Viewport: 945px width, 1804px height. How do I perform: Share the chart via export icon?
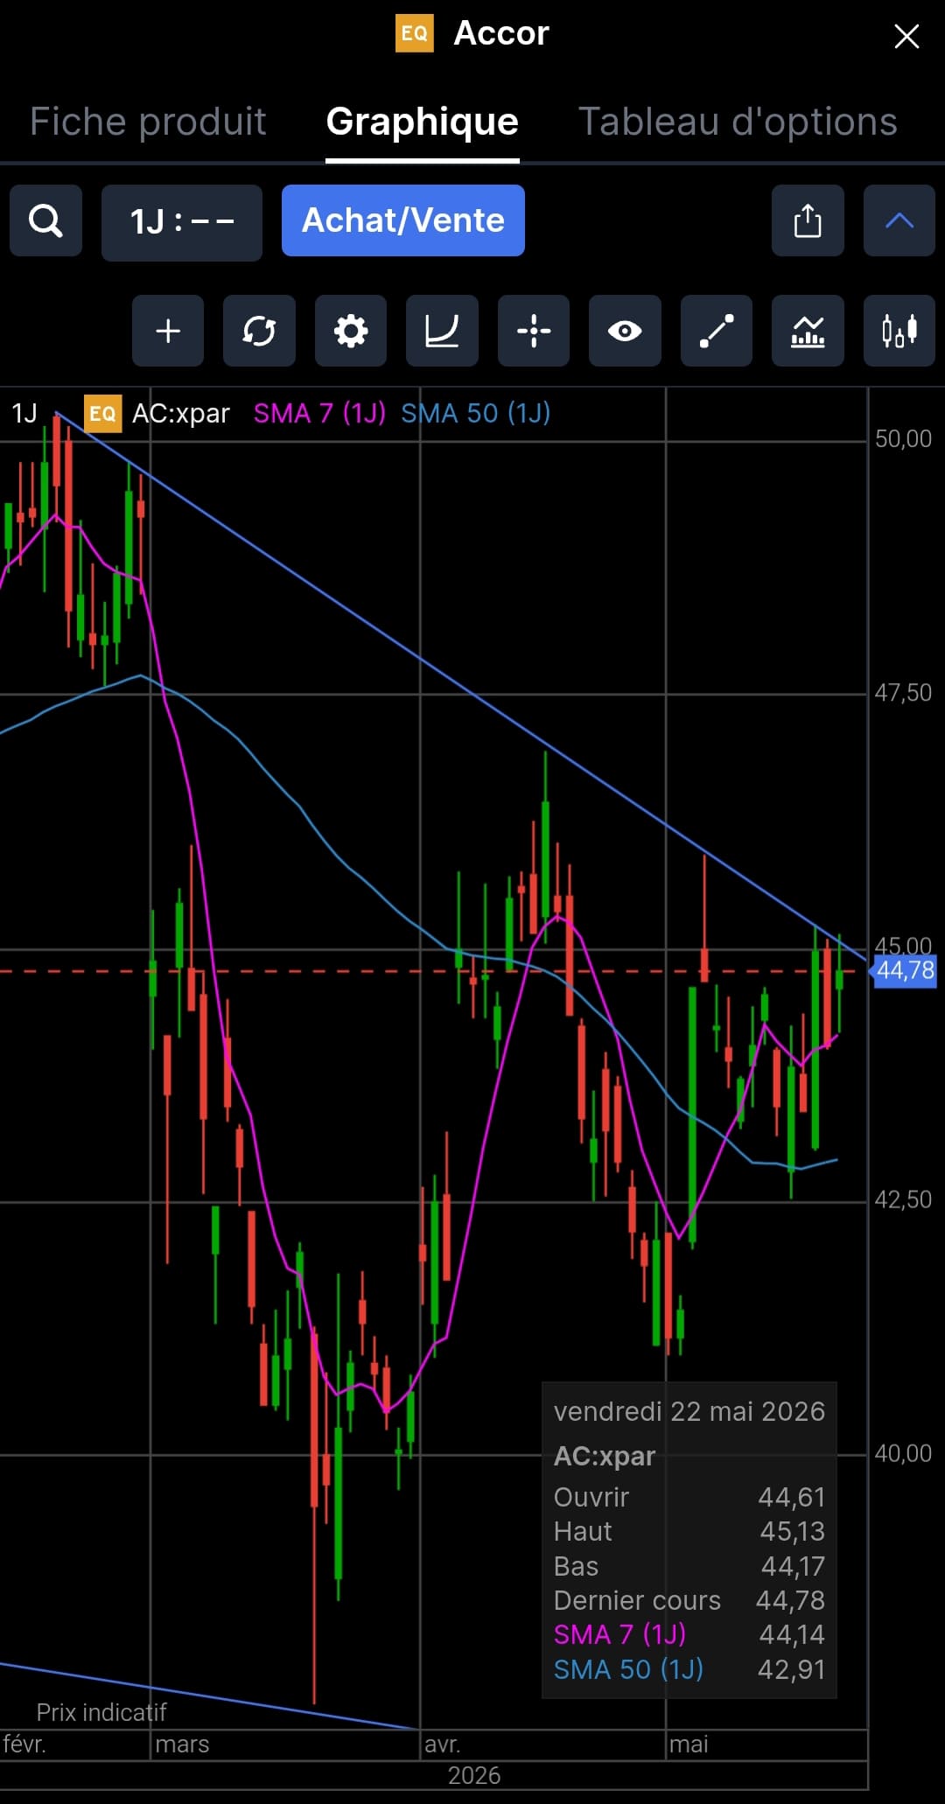click(x=808, y=220)
